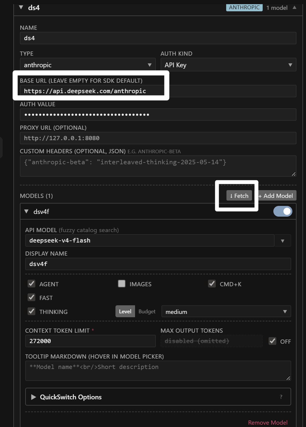Click the 'MODELS (1)' heading text

click(x=36, y=196)
